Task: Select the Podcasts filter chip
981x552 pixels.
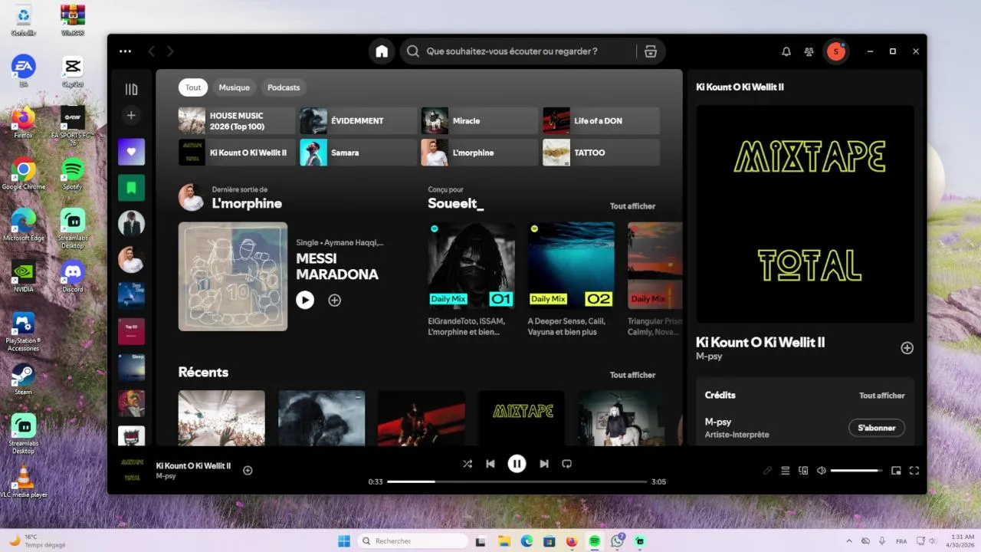Action: click(x=284, y=87)
